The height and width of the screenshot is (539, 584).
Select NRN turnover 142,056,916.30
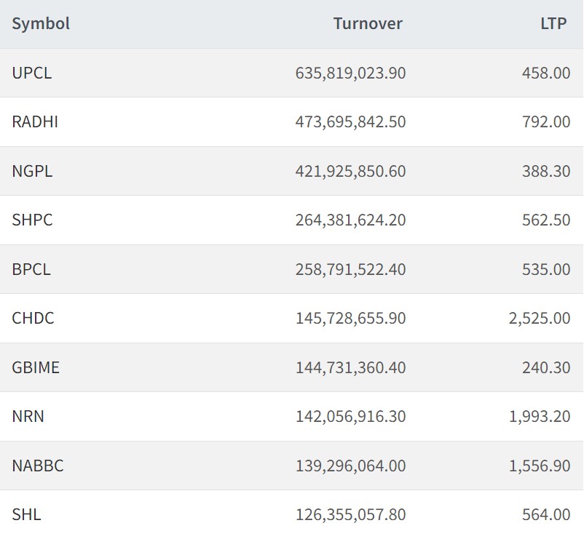(350, 416)
